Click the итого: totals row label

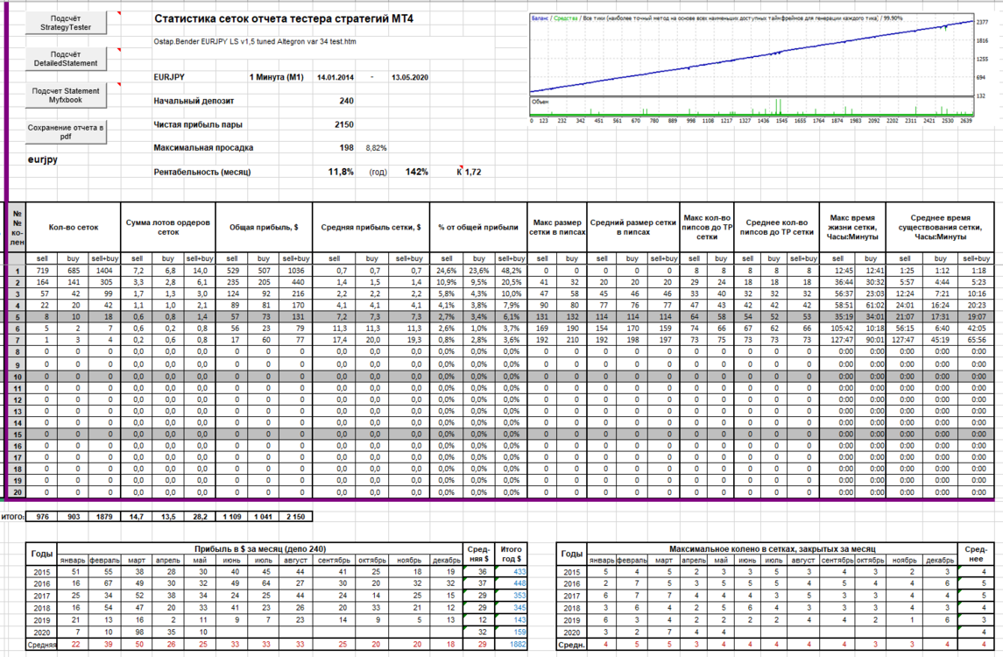click(13, 516)
